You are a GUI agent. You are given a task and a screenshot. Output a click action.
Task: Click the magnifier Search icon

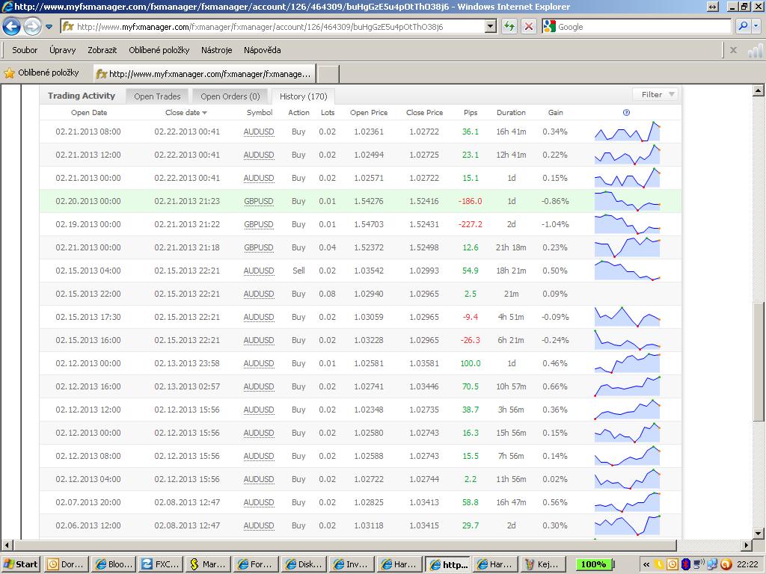743,26
